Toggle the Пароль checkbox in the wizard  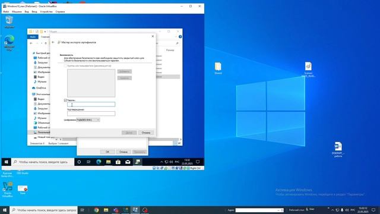pos(65,100)
